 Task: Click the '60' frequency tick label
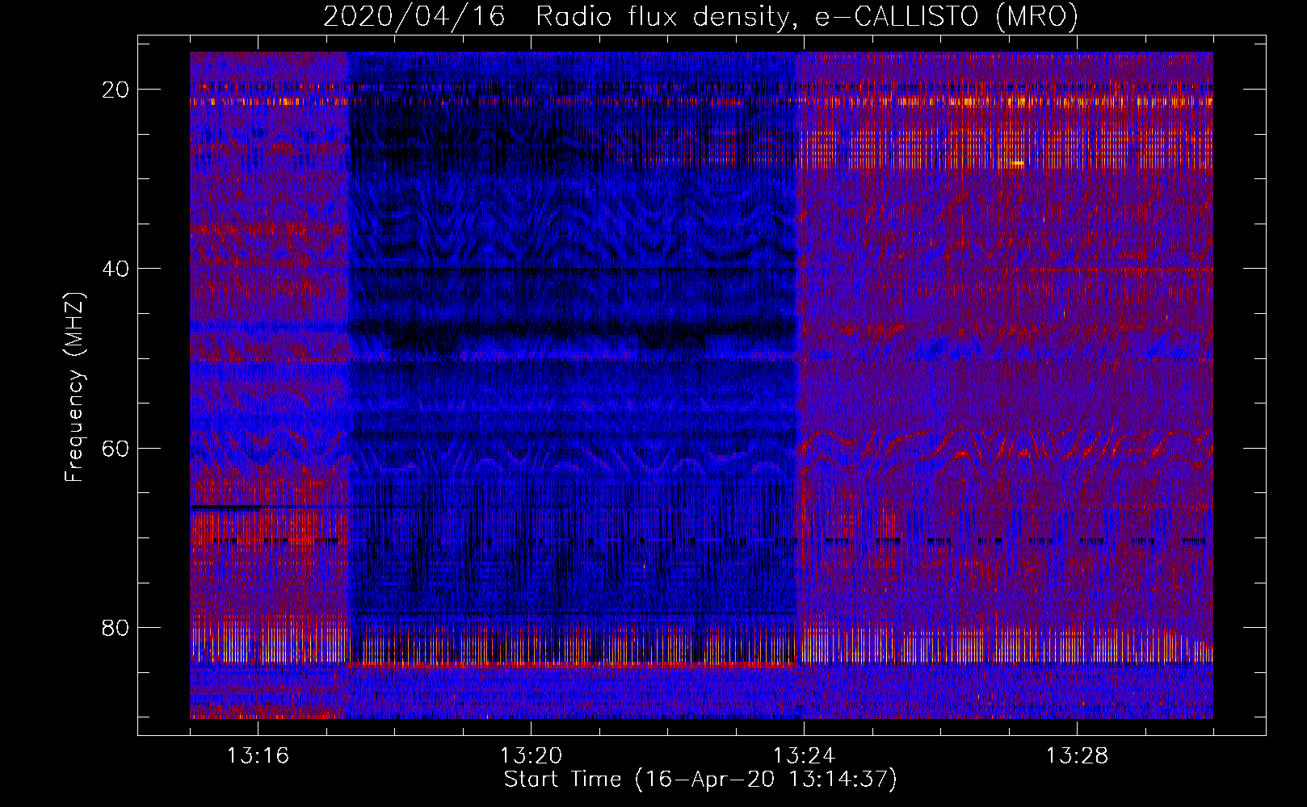[x=116, y=448]
